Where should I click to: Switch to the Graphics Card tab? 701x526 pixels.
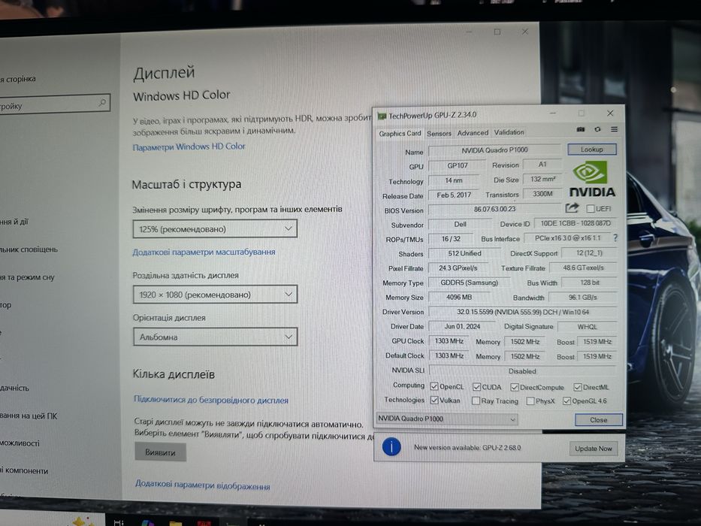400,133
